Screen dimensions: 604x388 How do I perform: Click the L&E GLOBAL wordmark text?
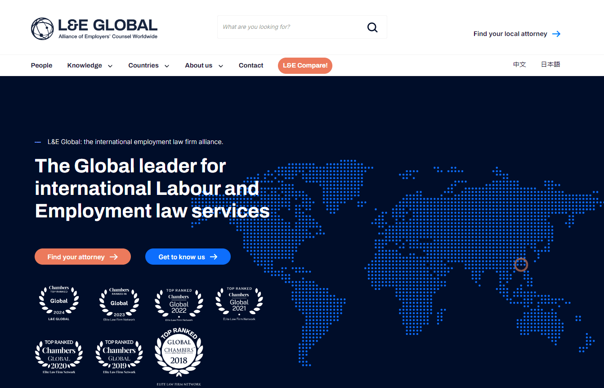[108, 25]
